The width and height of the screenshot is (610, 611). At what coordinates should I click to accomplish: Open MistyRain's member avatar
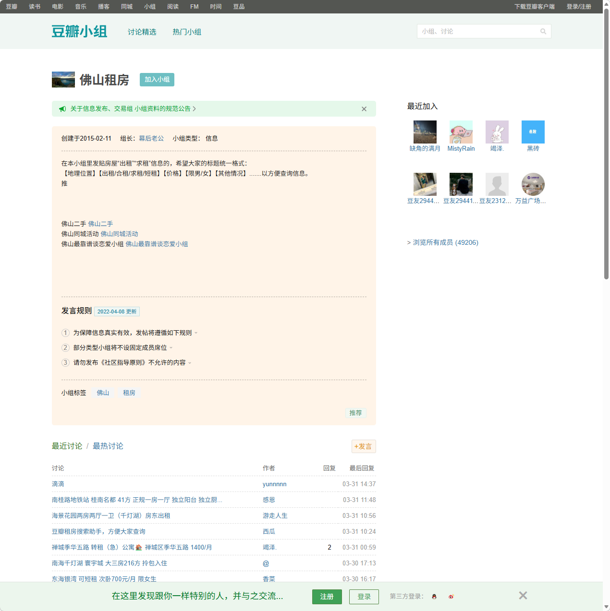click(461, 132)
